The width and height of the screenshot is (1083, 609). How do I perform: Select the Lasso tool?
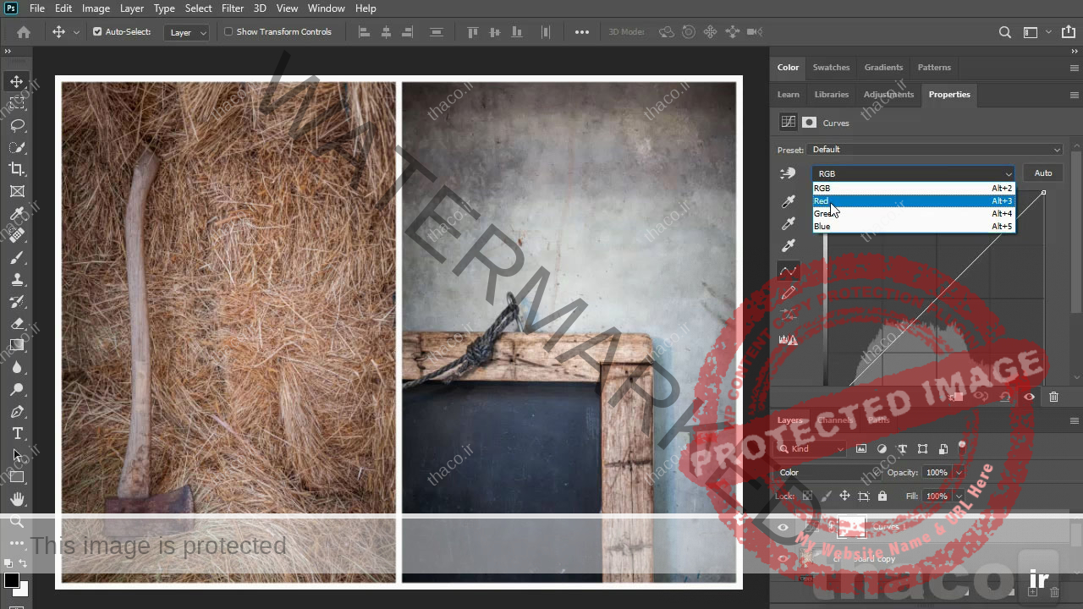pos(17,125)
